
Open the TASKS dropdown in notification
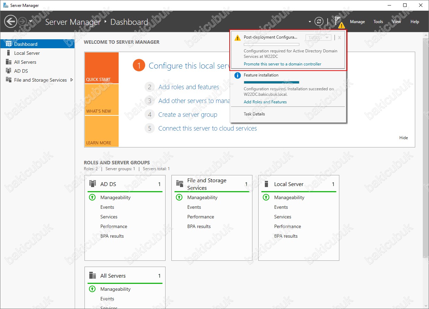[318, 38]
